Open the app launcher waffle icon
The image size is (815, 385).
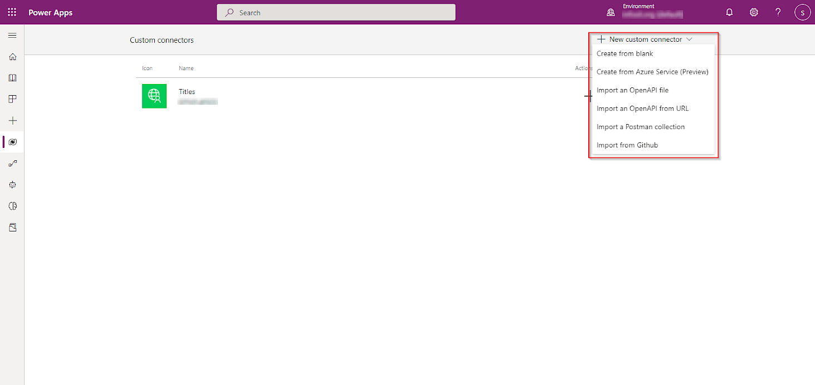[12, 12]
